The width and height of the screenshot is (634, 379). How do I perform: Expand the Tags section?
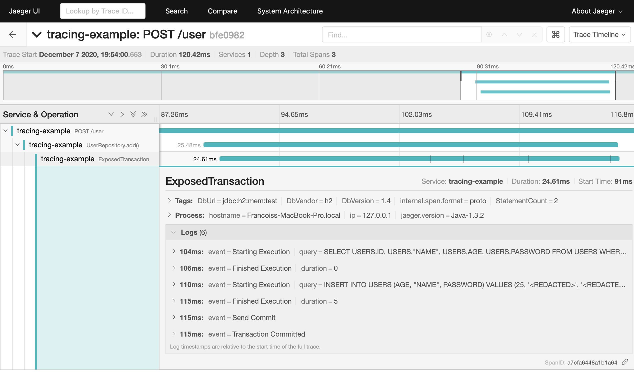(x=169, y=200)
